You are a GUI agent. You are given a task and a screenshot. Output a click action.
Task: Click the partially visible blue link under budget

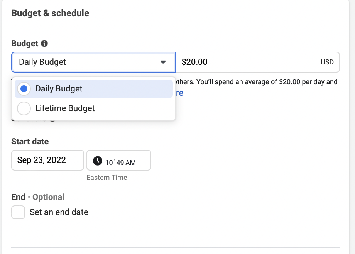point(179,93)
